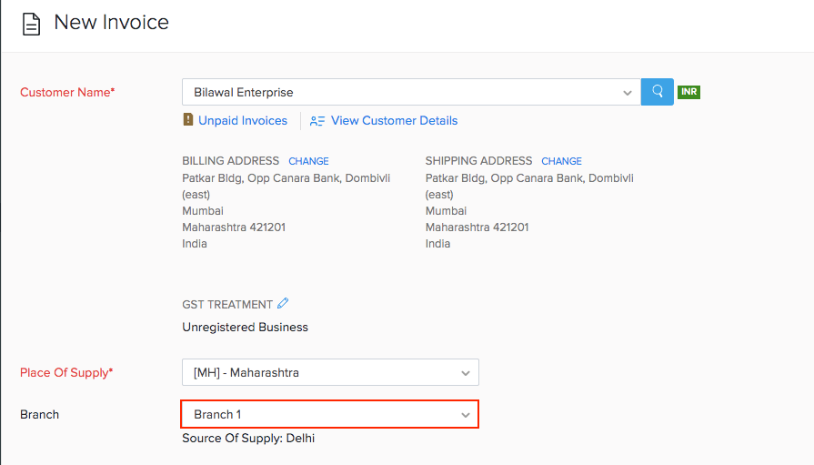The height and width of the screenshot is (465, 814).
Task: Click the Unpaid Invoices warning icon
Action: click(188, 120)
